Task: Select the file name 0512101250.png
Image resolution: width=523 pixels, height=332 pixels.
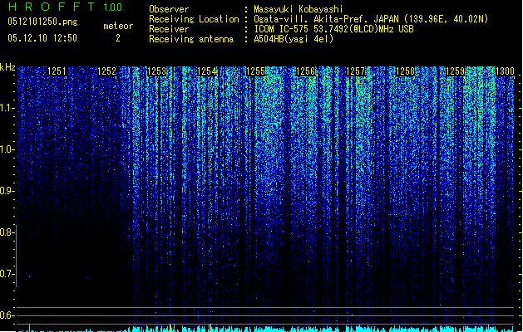Action: coord(42,22)
